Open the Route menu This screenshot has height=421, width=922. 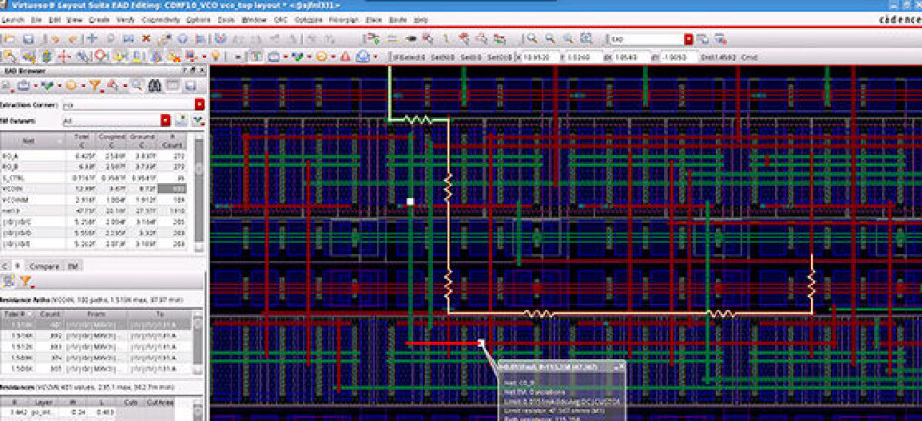point(398,19)
